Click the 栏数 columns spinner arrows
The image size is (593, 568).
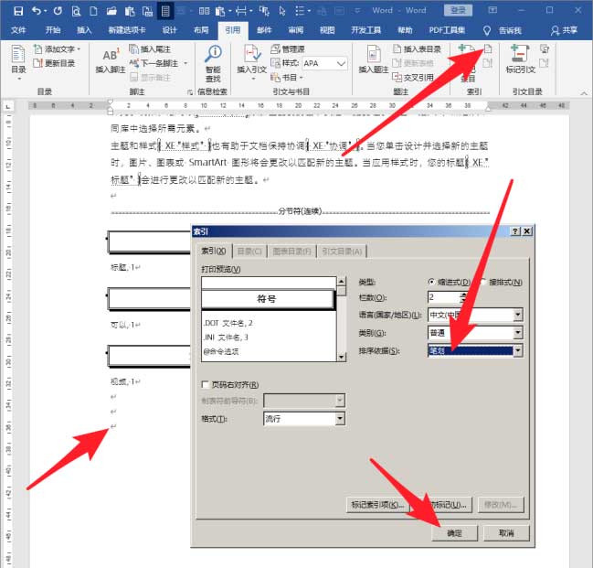(463, 297)
